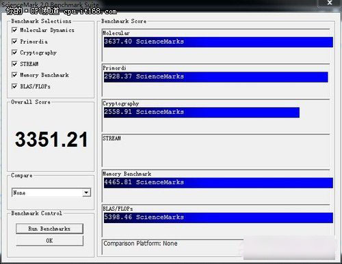Click the Comparison Platform: None text
342x264 pixels.
point(140,244)
